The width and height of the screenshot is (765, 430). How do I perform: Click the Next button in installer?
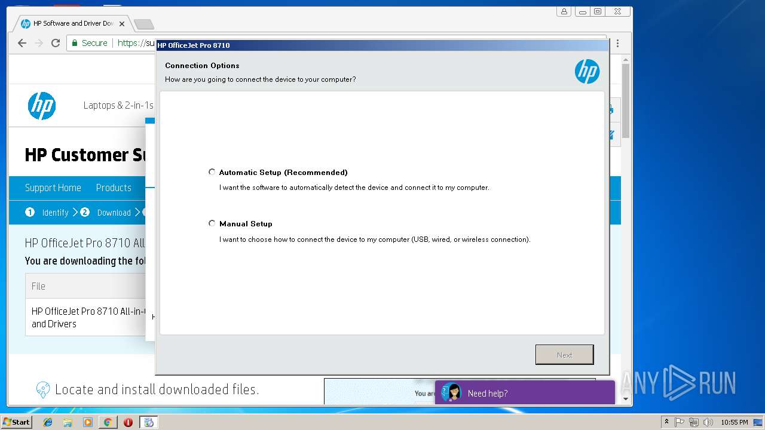[x=564, y=355]
